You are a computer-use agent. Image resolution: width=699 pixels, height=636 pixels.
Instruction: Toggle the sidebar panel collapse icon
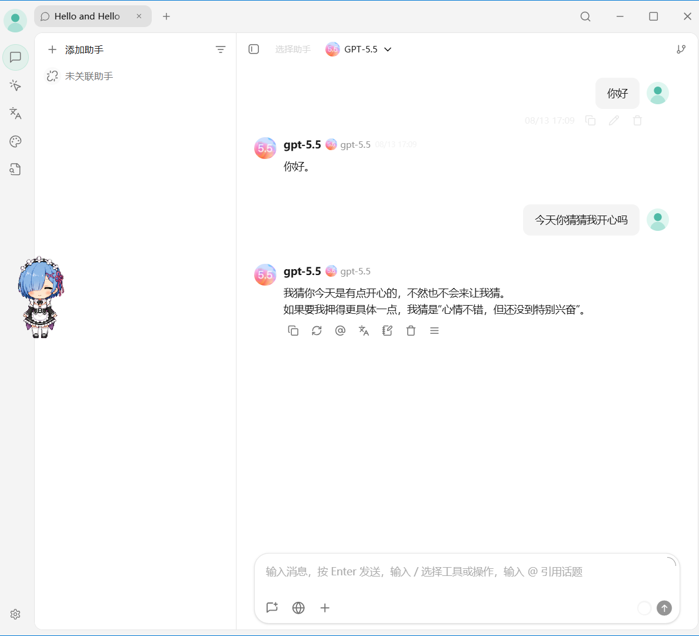[x=254, y=49]
